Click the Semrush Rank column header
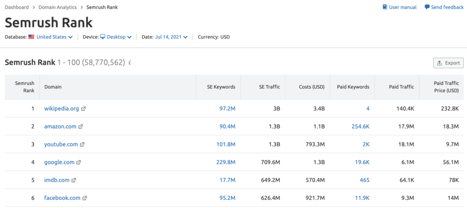Image resolution: width=467 pixels, height=208 pixels. point(25,87)
